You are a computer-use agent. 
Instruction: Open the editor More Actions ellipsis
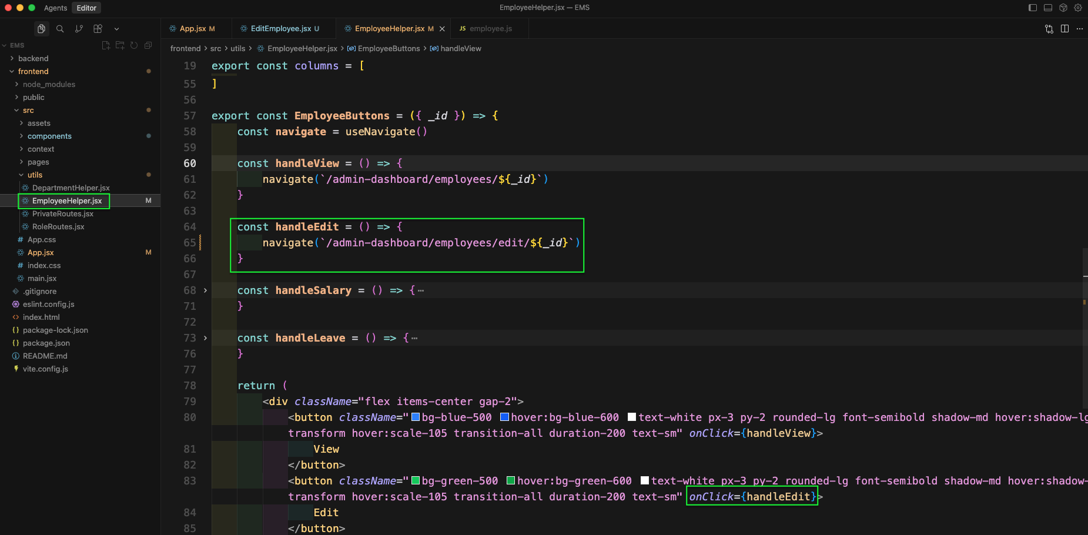pos(1080,29)
